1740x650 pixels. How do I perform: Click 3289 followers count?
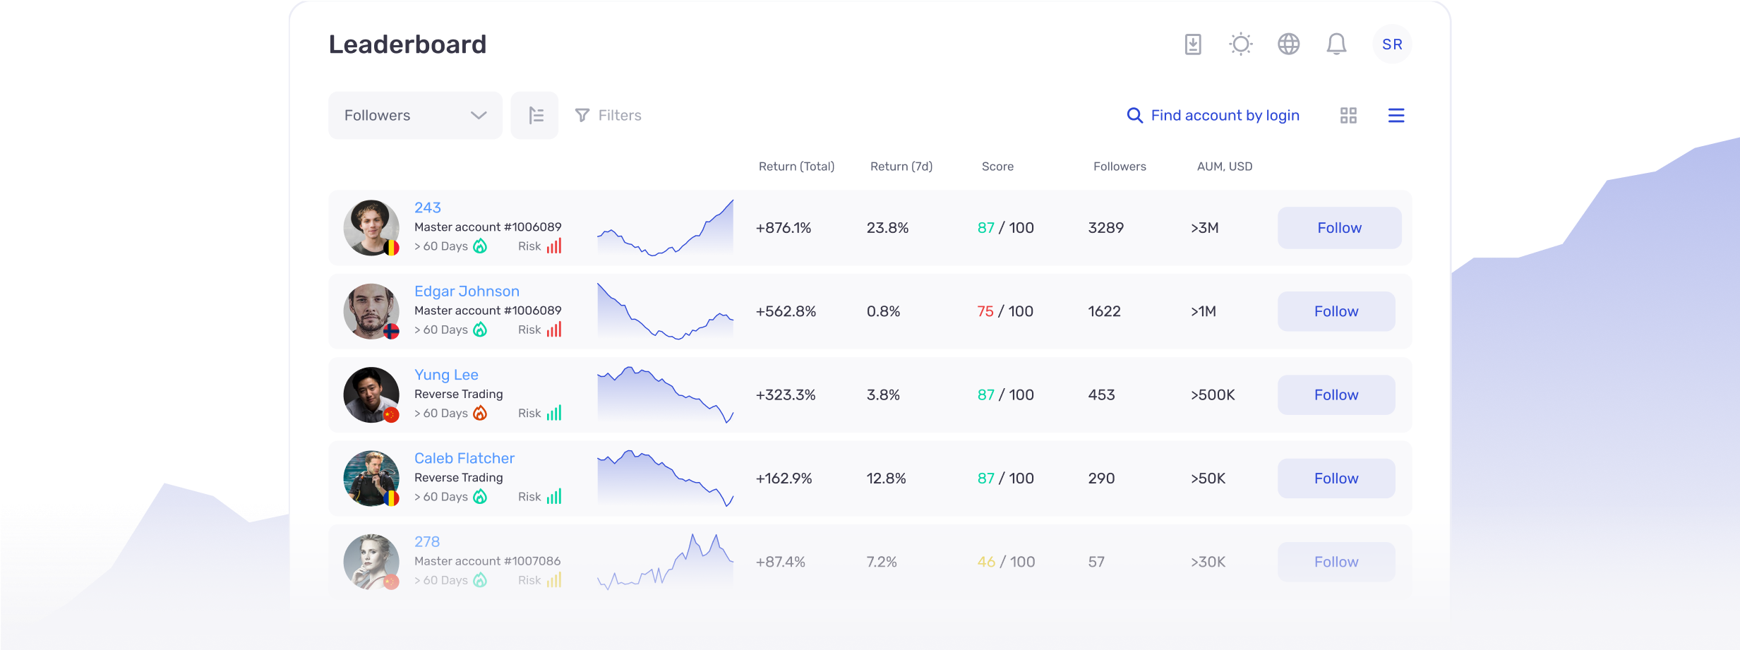[1106, 228]
